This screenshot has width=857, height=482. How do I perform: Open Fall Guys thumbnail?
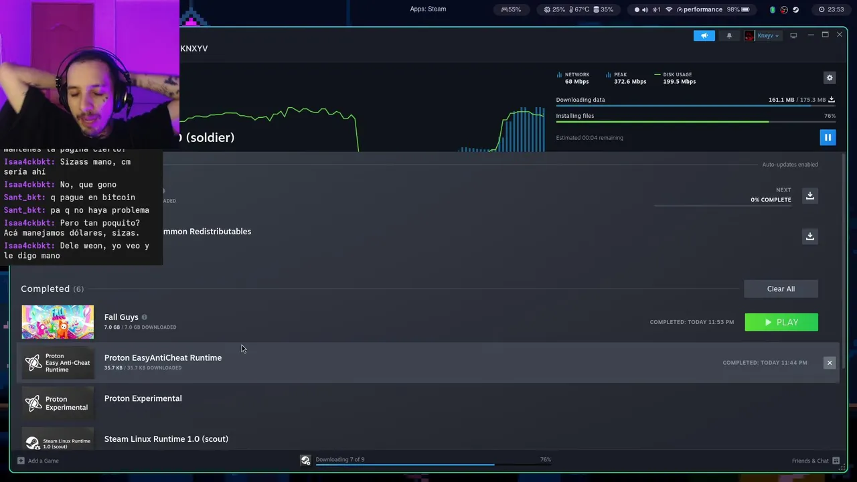(x=58, y=322)
